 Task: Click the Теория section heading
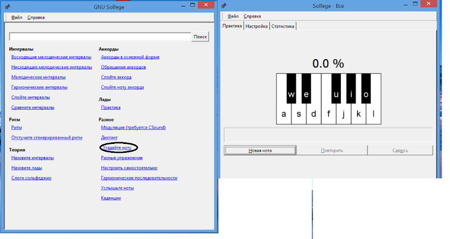(17, 150)
